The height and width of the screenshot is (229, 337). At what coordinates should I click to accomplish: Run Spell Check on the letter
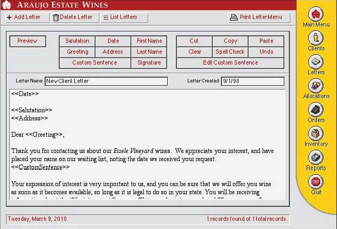click(x=230, y=52)
